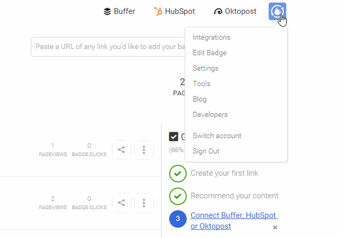Click the Paste a URL input field
Viewport: 343px width, 238px height.
pos(107,47)
